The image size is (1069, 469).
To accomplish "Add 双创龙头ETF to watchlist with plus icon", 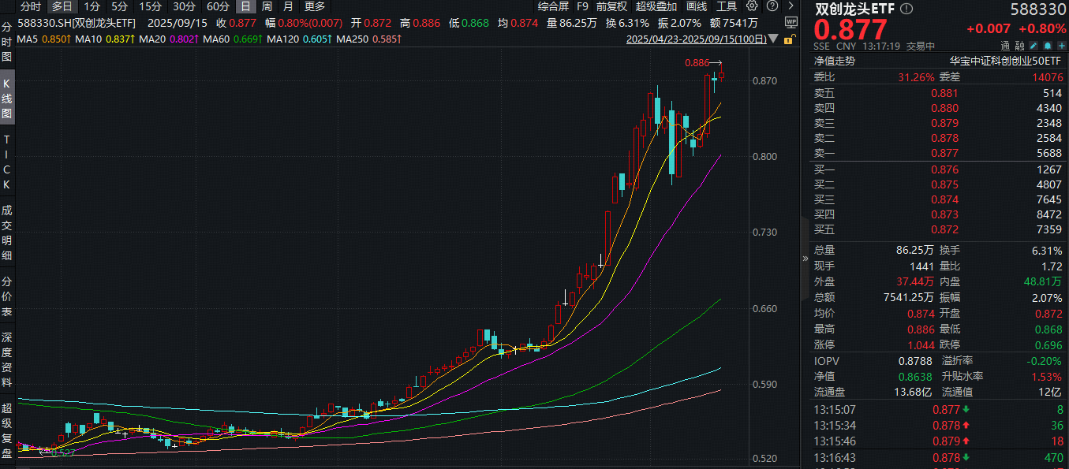I will point(1062,46).
